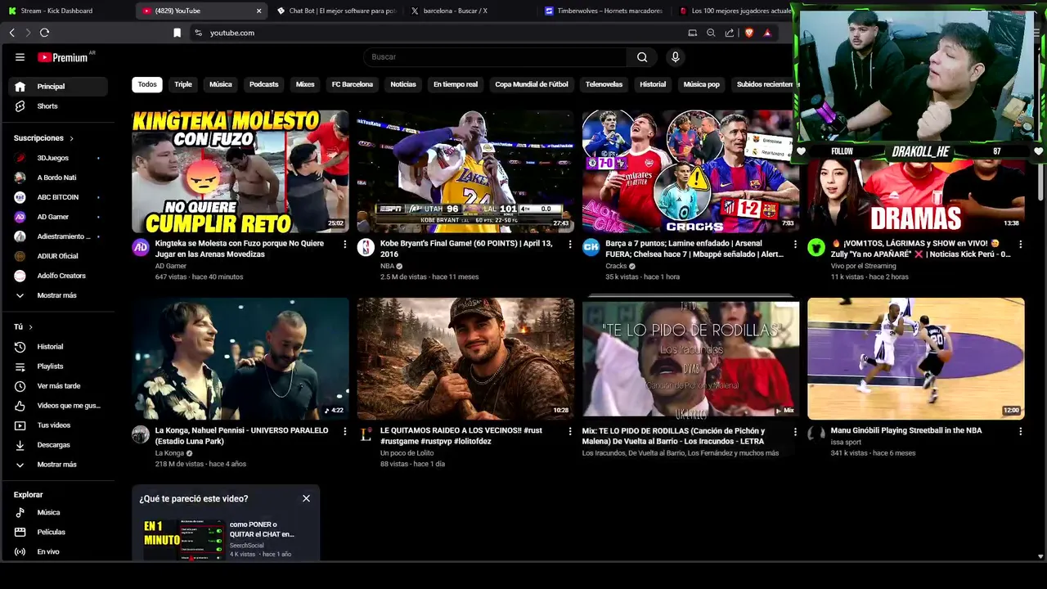Select the En tiempo real chip
1047x589 pixels.
(456, 84)
